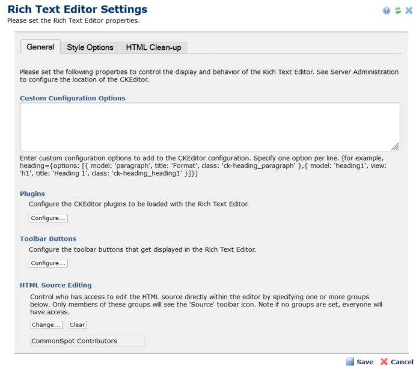Click the textarea resize grip handle
The image size is (419, 369).
click(396, 147)
